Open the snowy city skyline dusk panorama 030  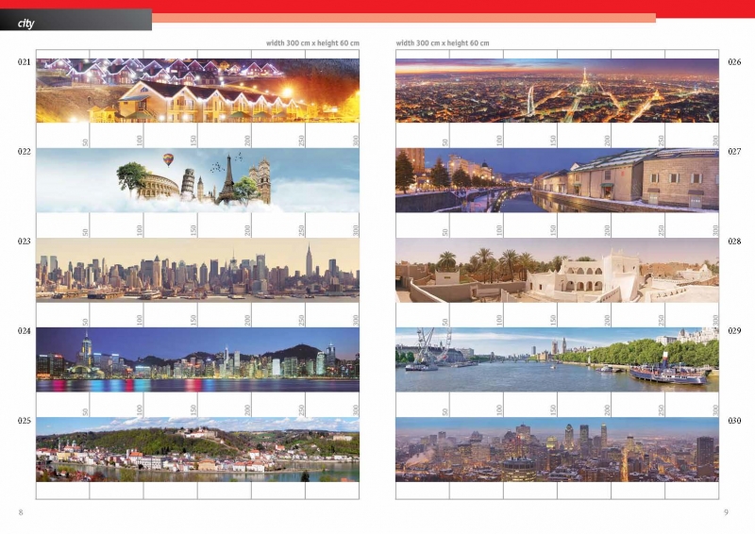[557, 449]
